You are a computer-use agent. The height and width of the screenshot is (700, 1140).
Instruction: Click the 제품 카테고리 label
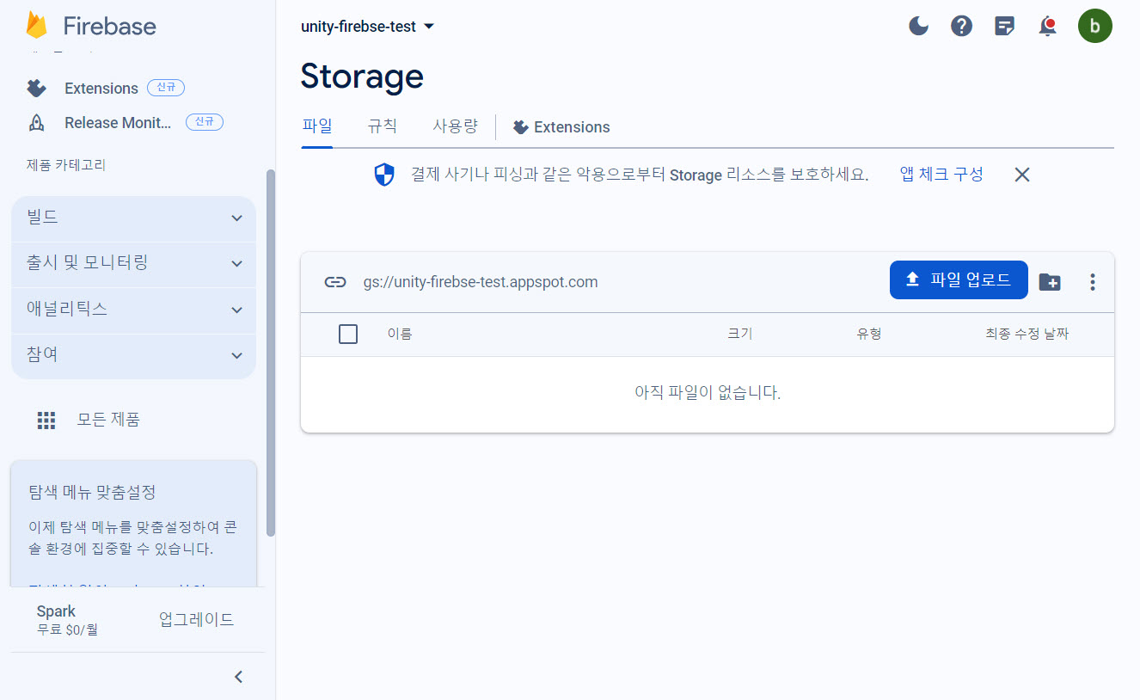66,165
